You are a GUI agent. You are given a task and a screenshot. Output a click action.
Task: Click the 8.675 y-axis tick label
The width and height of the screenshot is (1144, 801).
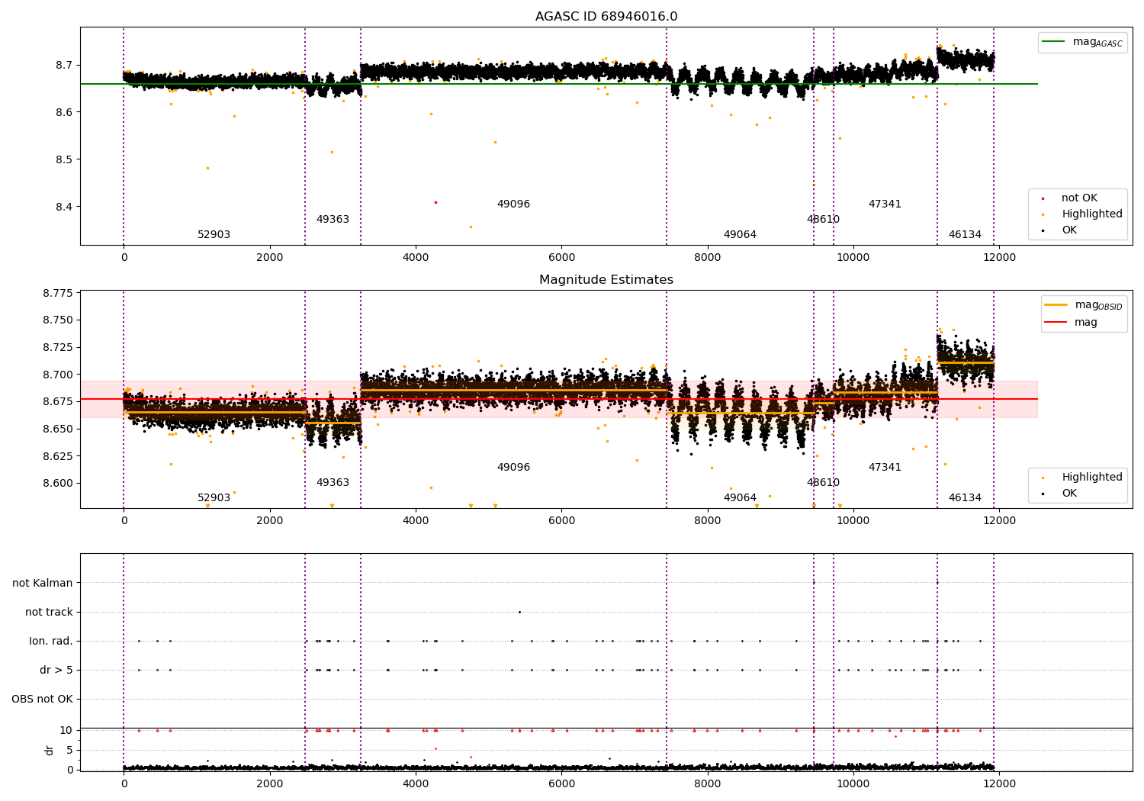click(58, 402)
